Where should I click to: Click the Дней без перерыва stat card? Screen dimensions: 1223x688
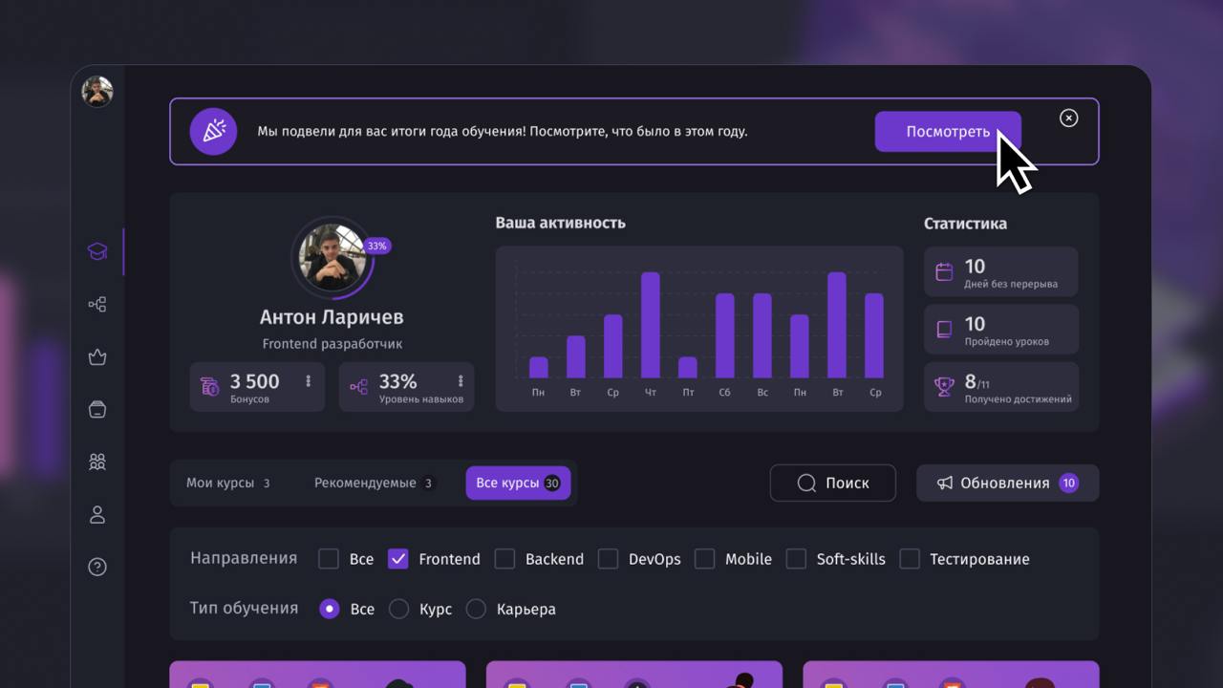[x=1001, y=272]
